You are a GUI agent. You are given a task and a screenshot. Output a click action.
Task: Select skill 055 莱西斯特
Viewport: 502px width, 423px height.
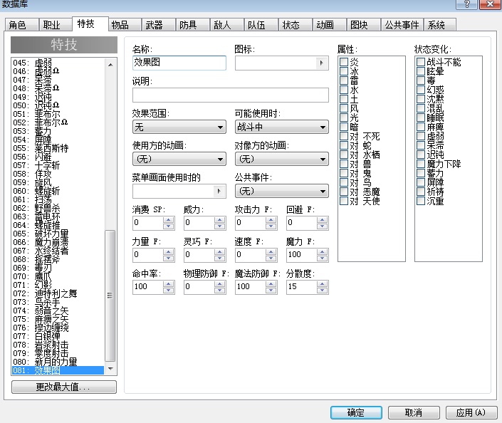point(58,148)
